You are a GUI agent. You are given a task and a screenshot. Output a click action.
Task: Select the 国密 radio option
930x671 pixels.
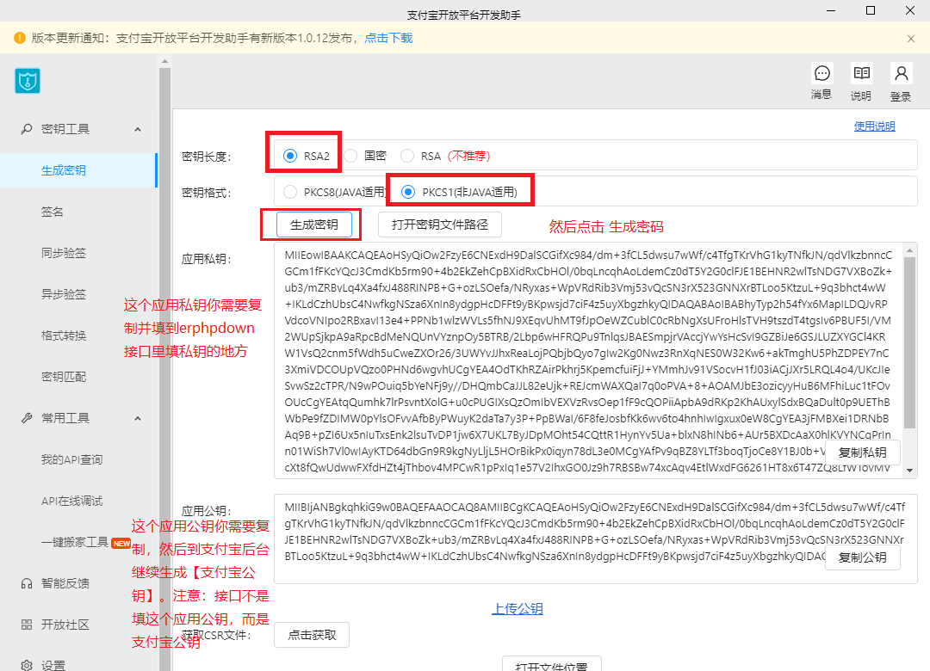point(350,156)
